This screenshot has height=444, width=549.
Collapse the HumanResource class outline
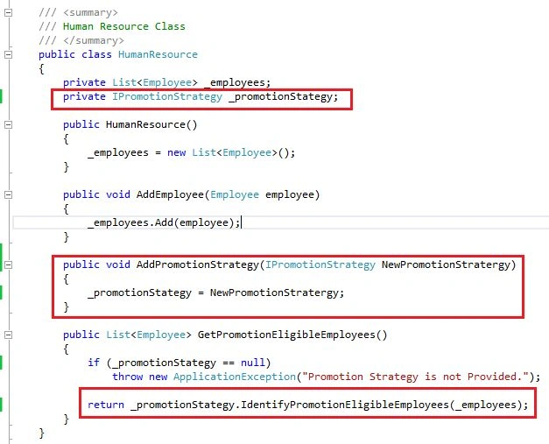tap(8, 54)
